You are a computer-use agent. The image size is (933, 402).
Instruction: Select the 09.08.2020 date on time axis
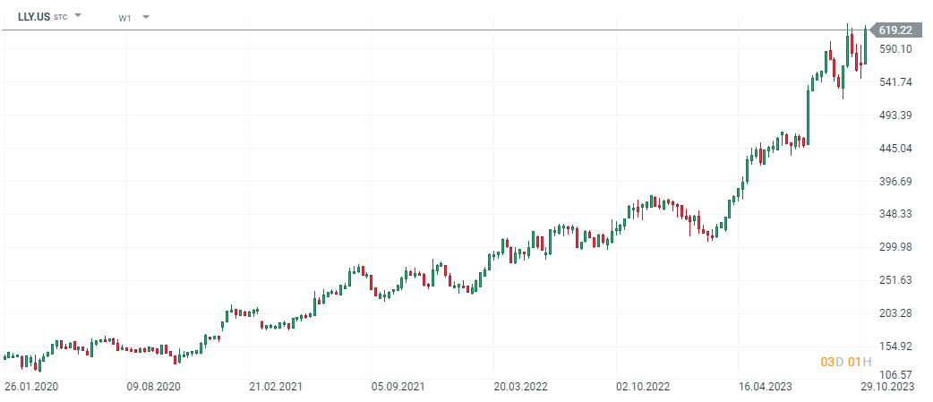(x=154, y=387)
